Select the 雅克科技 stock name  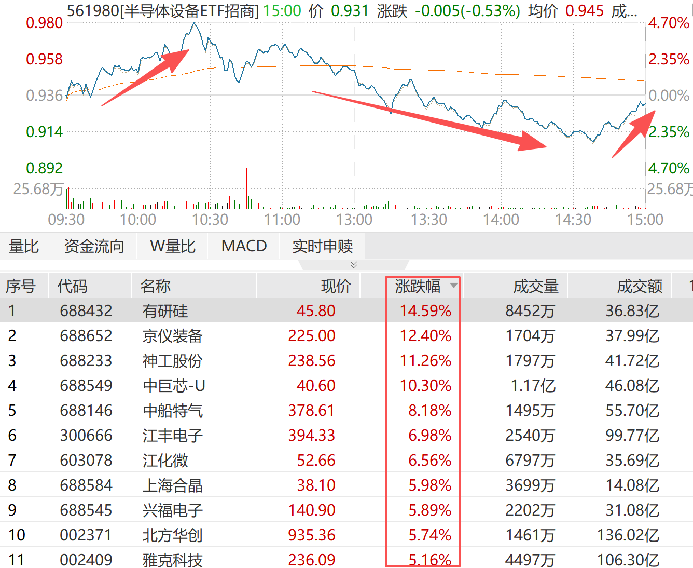(172, 560)
